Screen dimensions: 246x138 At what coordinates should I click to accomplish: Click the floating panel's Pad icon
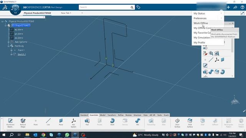click(205, 72)
